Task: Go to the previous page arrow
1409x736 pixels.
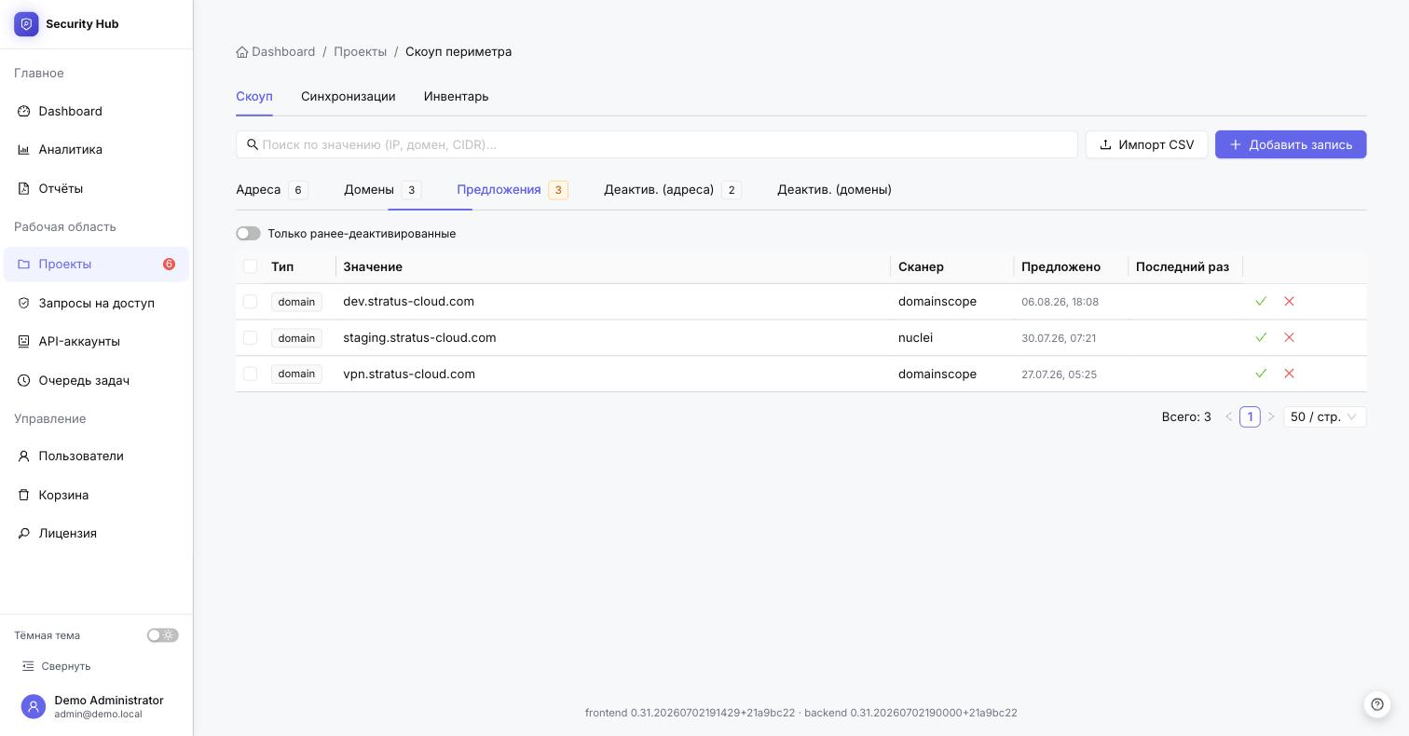Action: [x=1229, y=417]
